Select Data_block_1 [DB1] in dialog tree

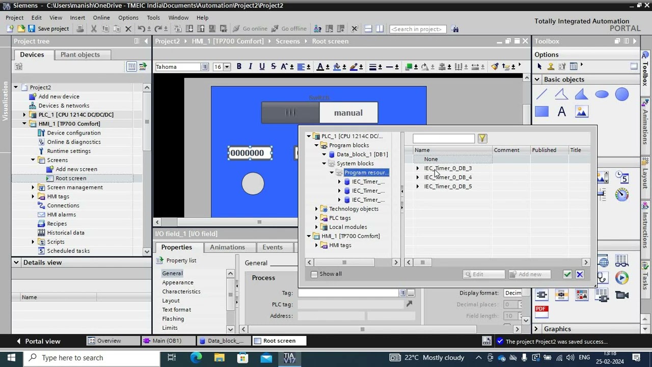(x=362, y=154)
